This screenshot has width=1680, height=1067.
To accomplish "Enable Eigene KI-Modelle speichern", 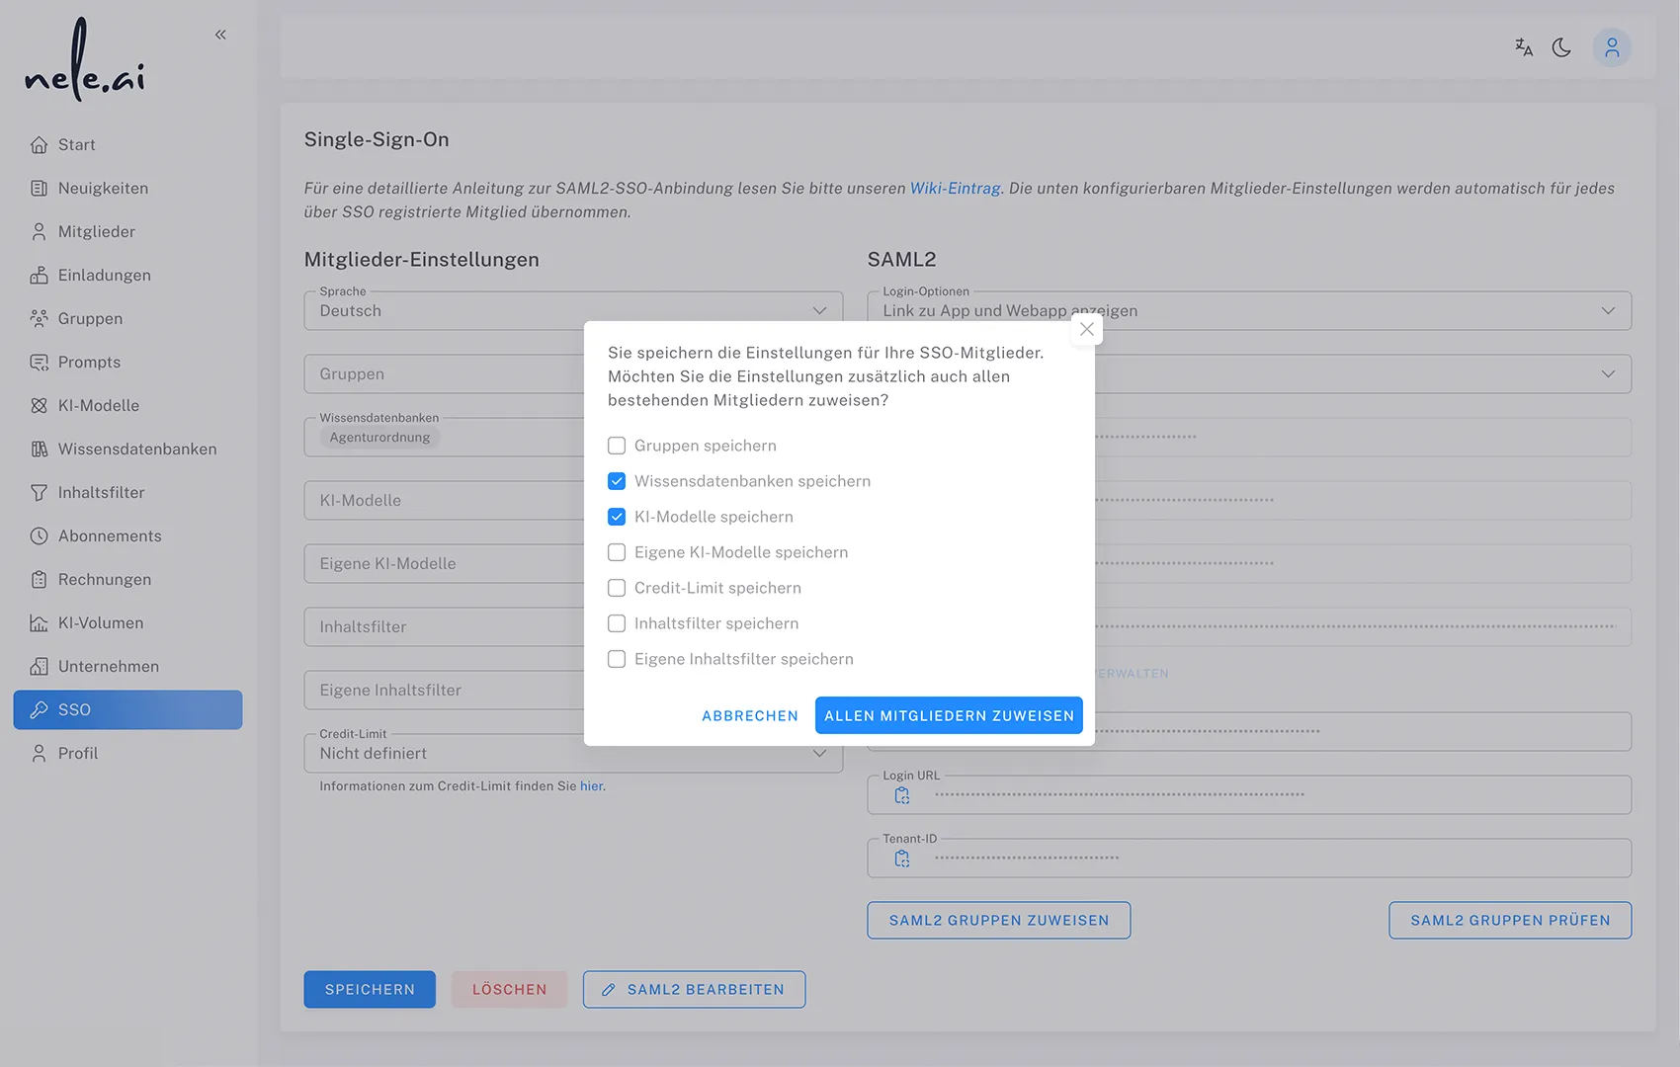I will [617, 552].
